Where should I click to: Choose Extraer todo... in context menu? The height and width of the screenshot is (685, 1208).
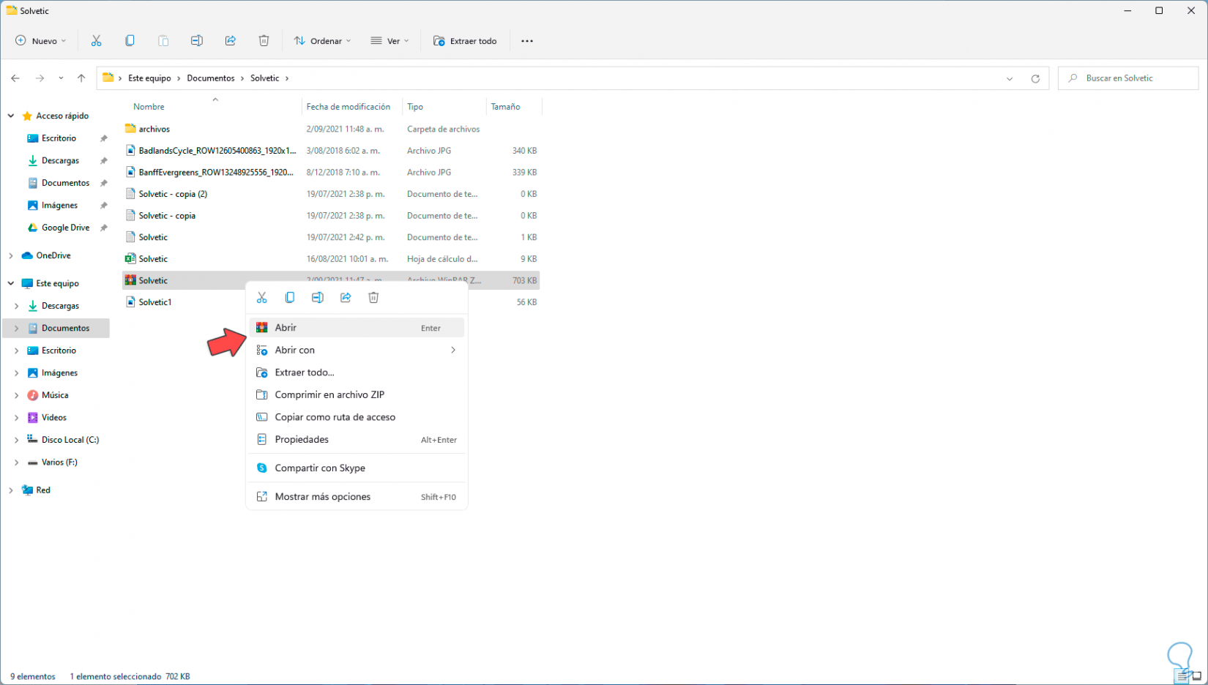(357, 373)
